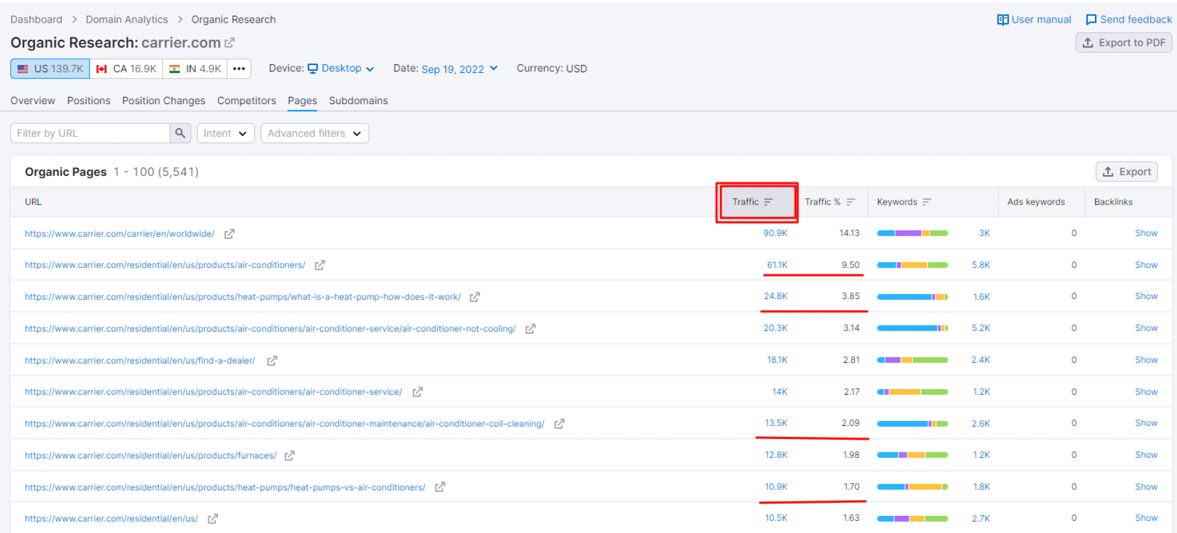
Task: Open the Sep 19, 2022 date dropdown
Action: [x=460, y=69]
